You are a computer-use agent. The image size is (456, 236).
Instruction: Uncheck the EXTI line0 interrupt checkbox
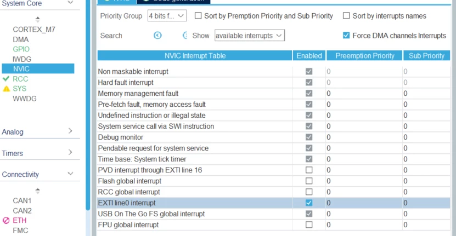coord(309,203)
